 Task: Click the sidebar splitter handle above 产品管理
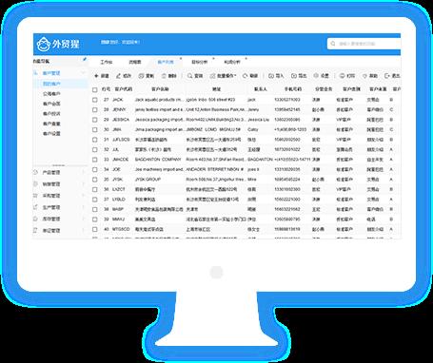point(58,165)
